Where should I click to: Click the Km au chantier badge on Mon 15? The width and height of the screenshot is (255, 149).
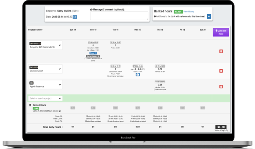click(93, 56)
